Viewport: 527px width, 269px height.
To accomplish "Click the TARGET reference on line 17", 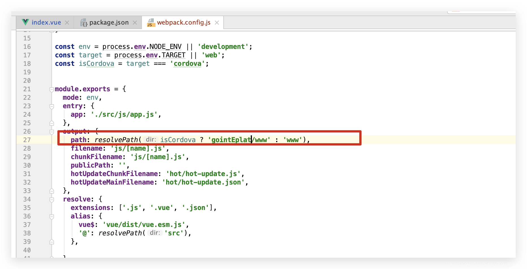I will (174, 55).
